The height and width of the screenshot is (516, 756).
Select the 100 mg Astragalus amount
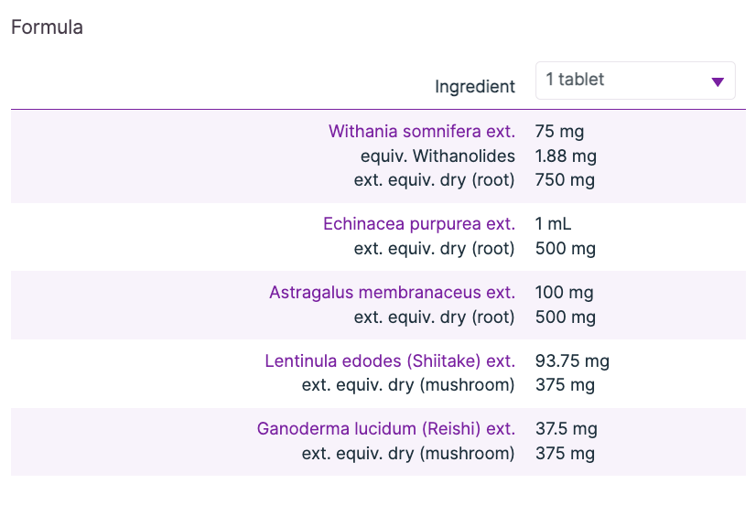click(564, 293)
